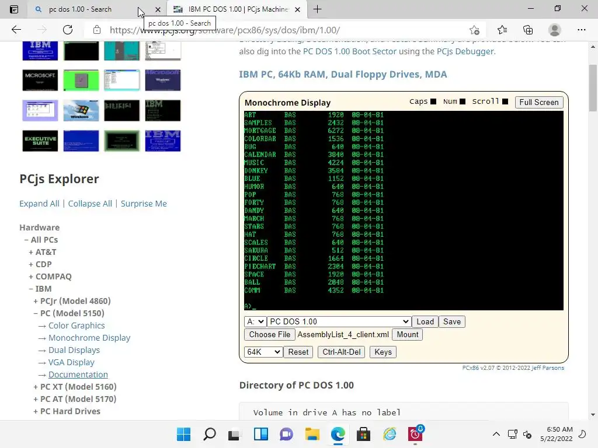Click Surprise Me link

coord(144,204)
